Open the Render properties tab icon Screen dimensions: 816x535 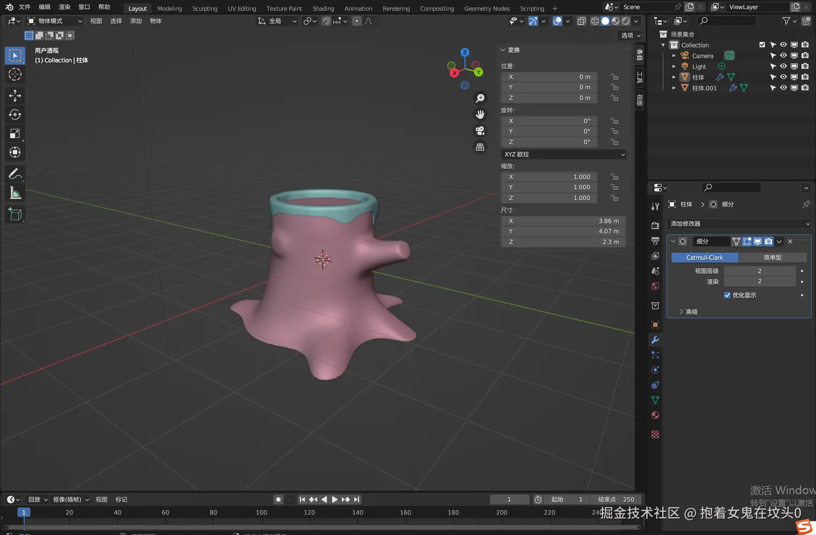pos(655,226)
